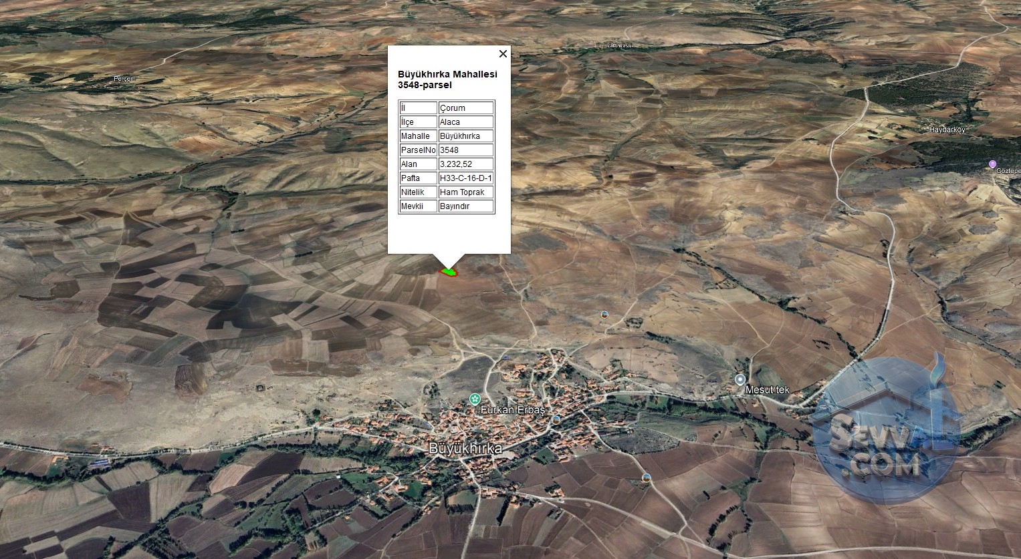This screenshot has width=1021, height=559.
Task: Click the H33-C-16-D-1 pafta value
Action: point(466,178)
